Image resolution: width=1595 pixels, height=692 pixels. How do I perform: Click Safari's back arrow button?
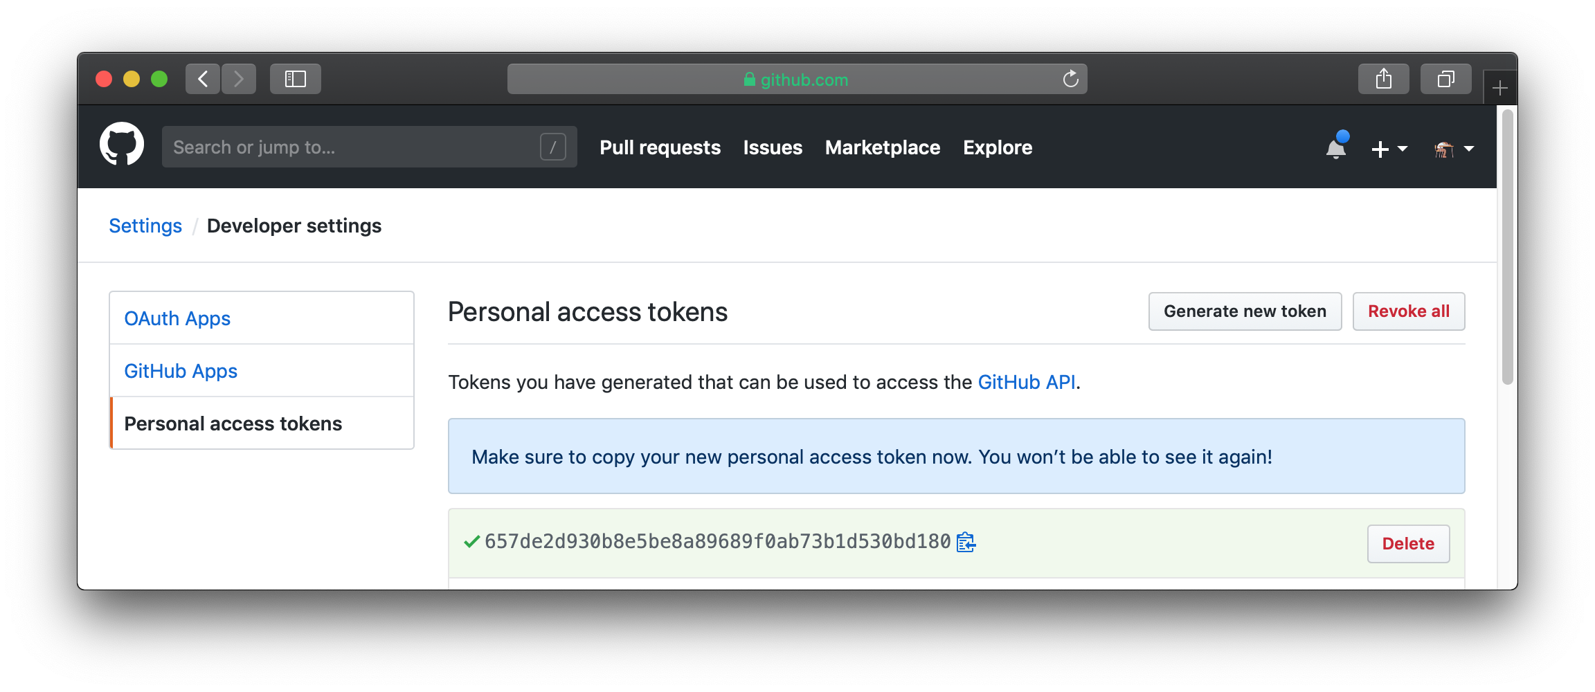(x=203, y=79)
